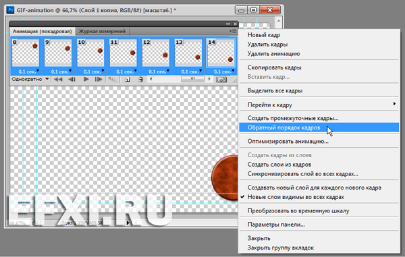Select frame 9 thumbnail
This screenshot has width=405, height=257.
(58, 53)
